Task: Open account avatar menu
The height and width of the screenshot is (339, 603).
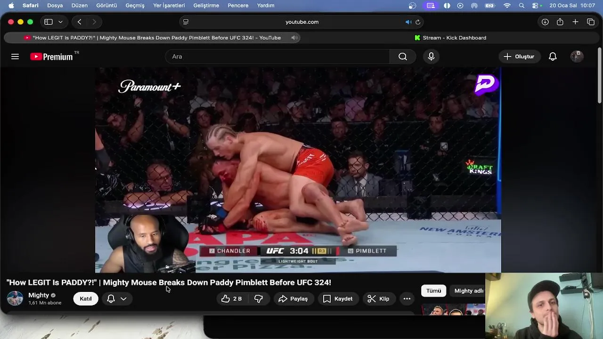Action: 577,56
